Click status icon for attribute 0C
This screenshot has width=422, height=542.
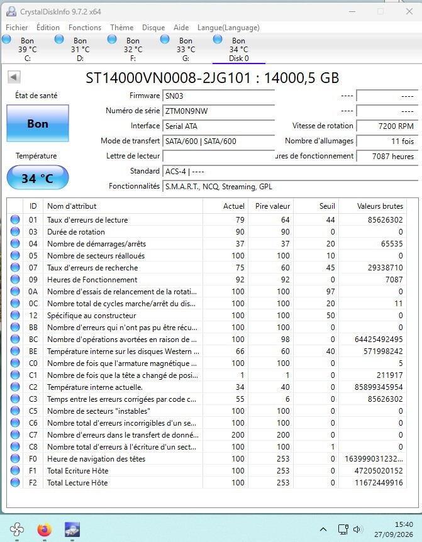[x=15, y=303]
